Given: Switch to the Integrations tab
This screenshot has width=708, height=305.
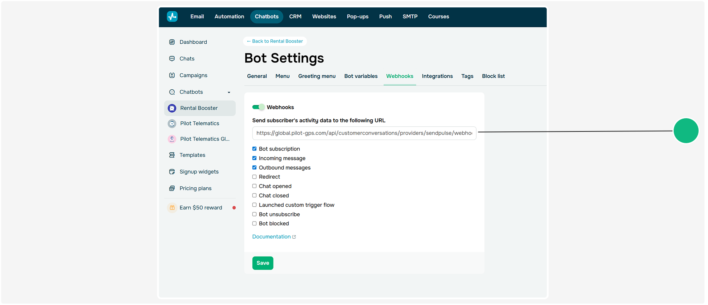Looking at the screenshot, I should [x=437, y=76].
